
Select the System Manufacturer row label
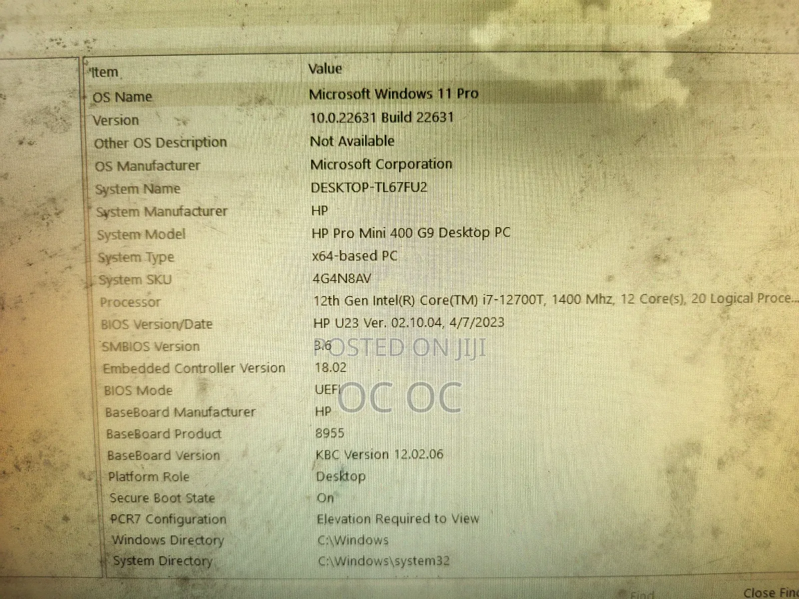click(162, 212)
